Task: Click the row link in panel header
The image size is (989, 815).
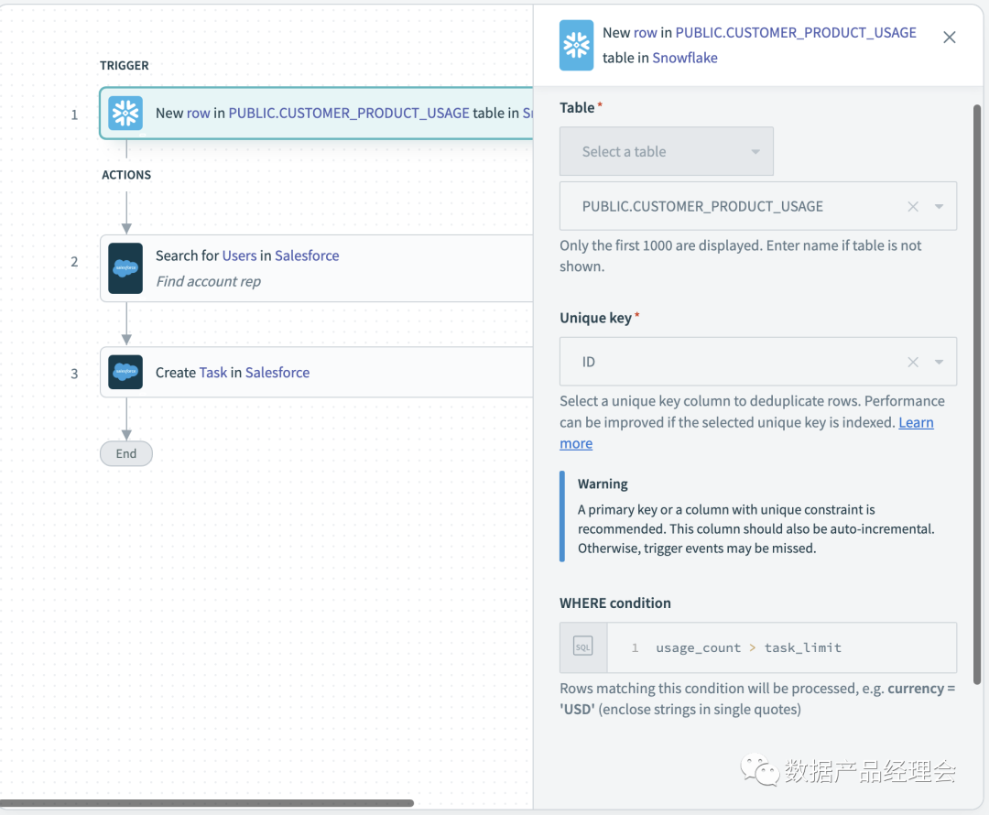Action: point(645,33)
